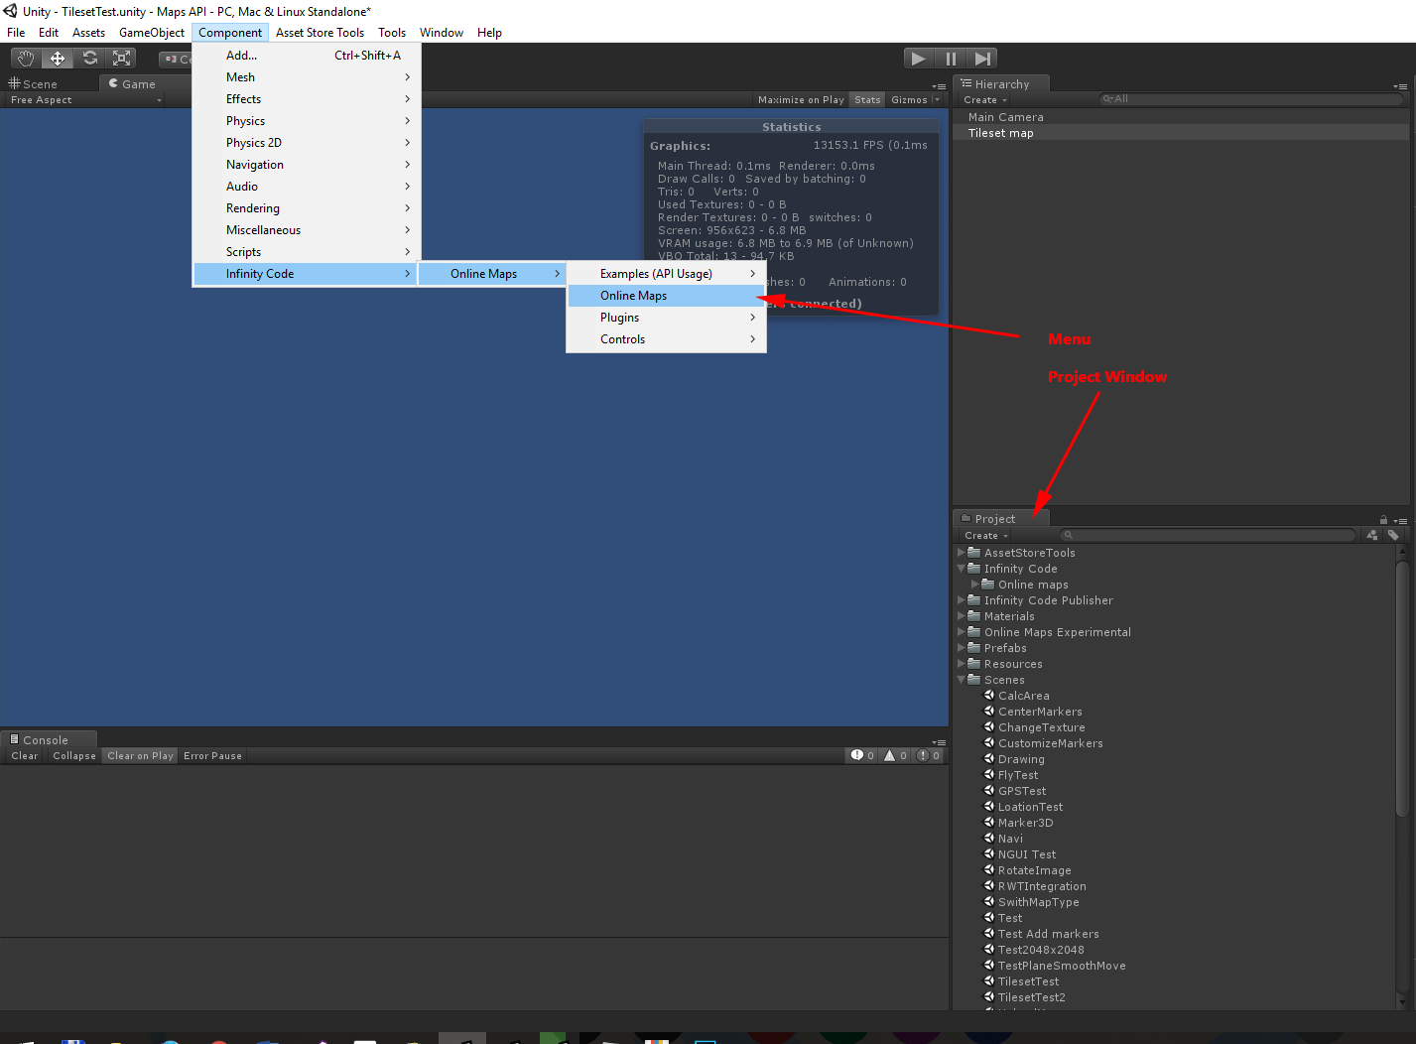Toggle the error counter in Console
The width and height of the screenshot is (1416, 1044).
click(x=928, y=755)
